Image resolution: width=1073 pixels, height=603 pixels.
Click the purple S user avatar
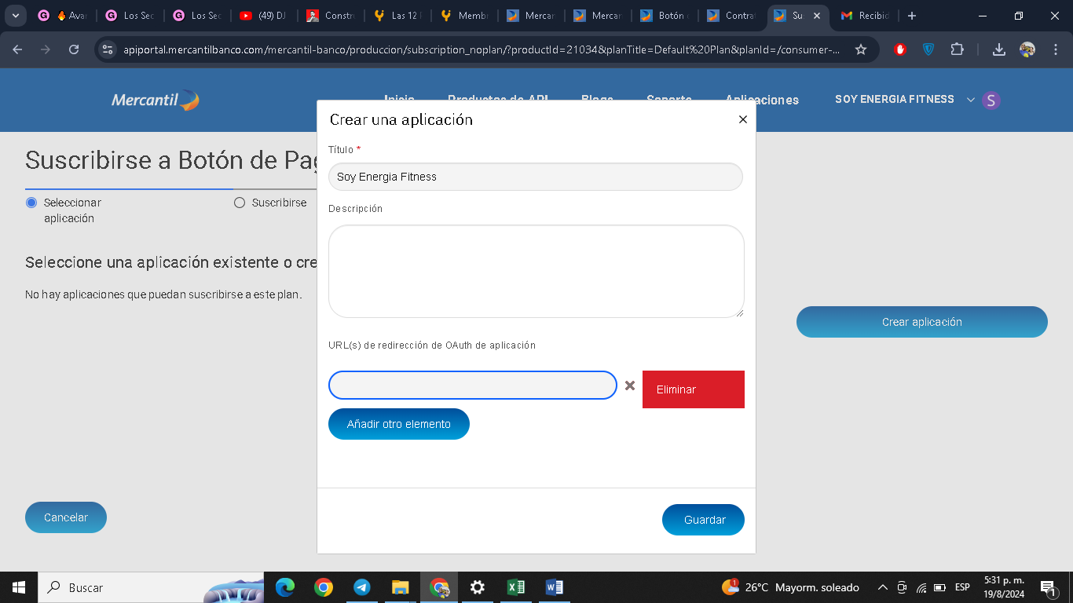click(991, 100)
